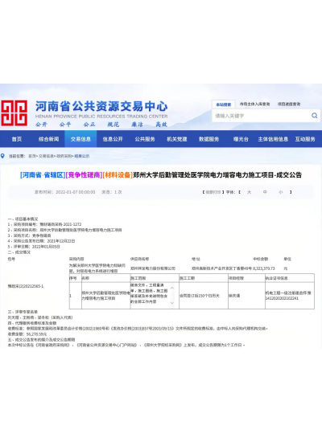322x434 pixels.
Task: Click the fee amount 56,278.59元 line
Action: point(27,334)
